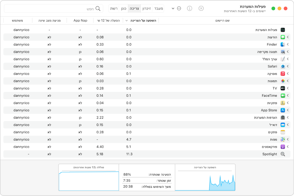Viewport: 294px width, 196px height.
Task: Expand the FaceTime row disclosure chevron
Action: 288,96
